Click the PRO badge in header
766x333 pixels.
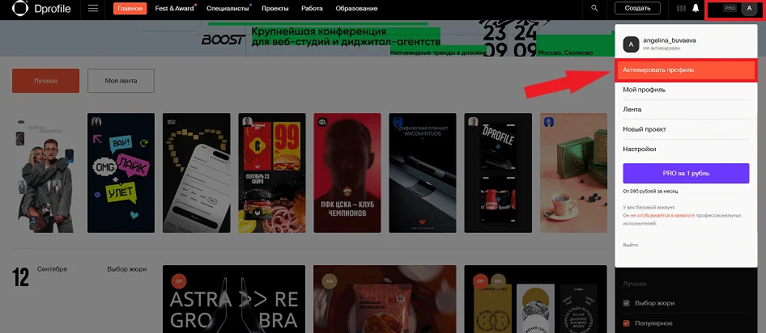[x=730, y=8]
